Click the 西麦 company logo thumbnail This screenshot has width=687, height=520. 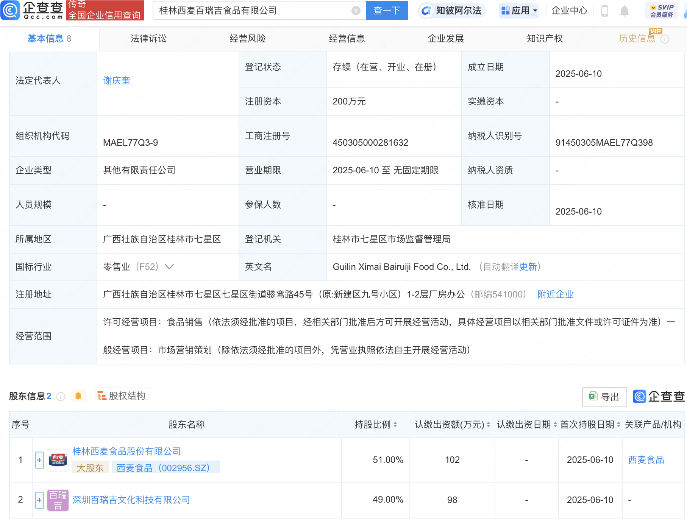pyautogui.click(x=58, y=460)
